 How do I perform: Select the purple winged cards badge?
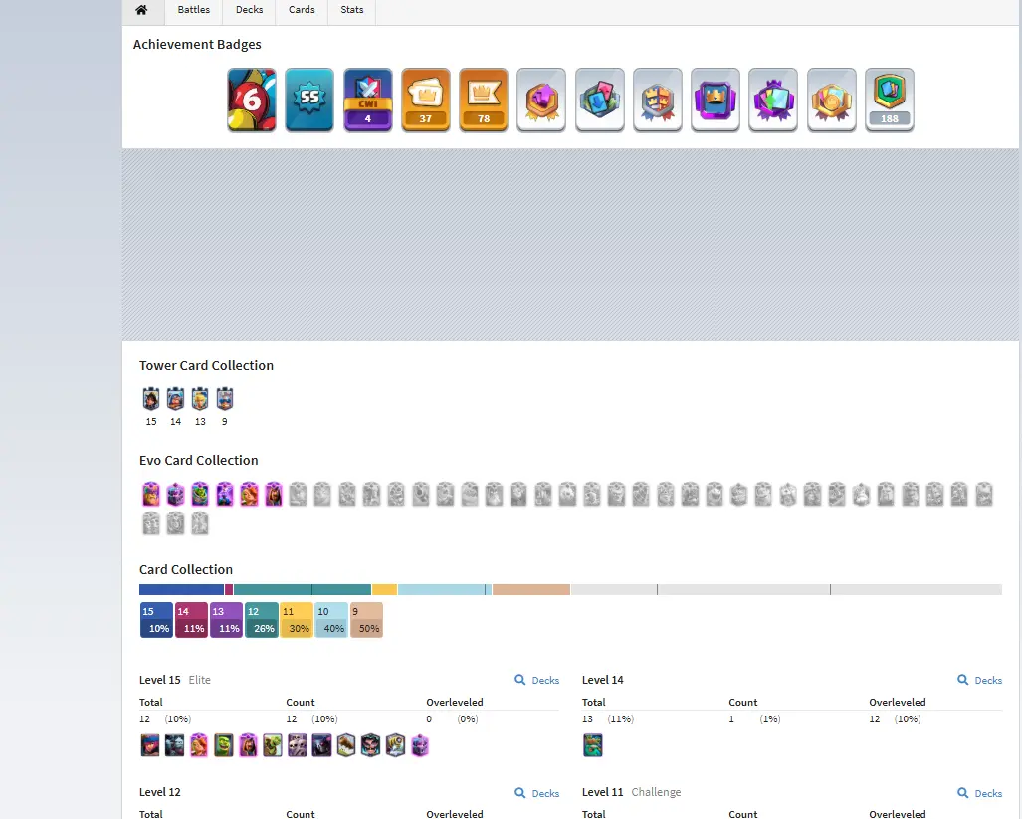point(773,100)
